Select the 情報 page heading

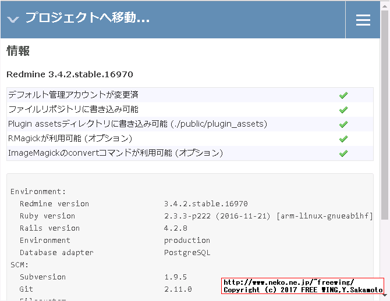pyautogui.click(x=18, y=51)
